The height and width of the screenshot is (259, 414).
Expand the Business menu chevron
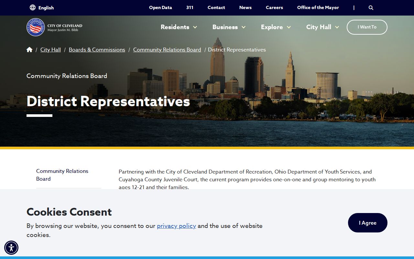pos(244,27)
